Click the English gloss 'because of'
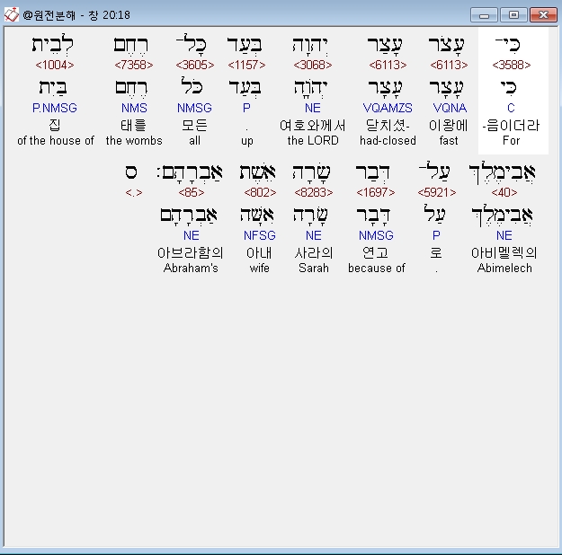 [377, 268]
